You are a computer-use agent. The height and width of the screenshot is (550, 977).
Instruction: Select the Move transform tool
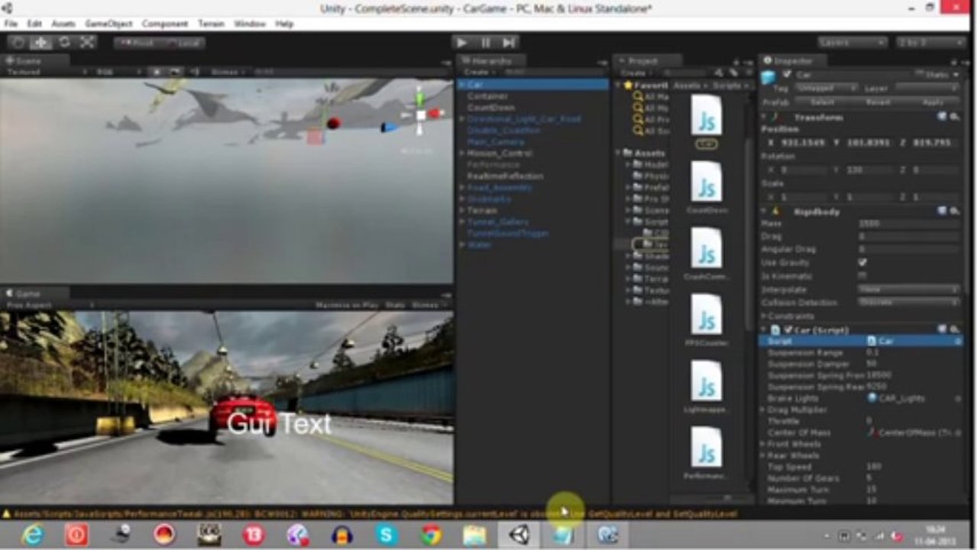(x=40, y=43)
